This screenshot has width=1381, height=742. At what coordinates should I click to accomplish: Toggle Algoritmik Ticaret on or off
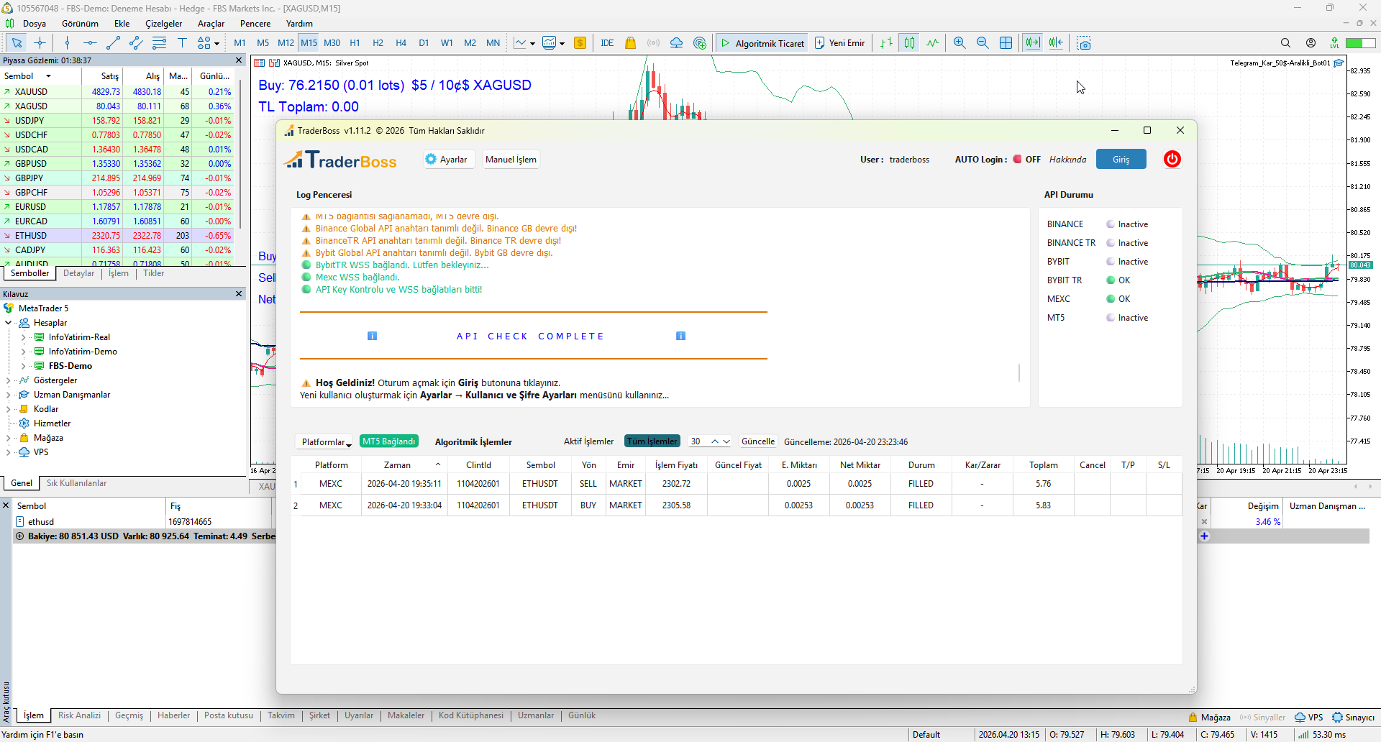click(x=762, y=43)
